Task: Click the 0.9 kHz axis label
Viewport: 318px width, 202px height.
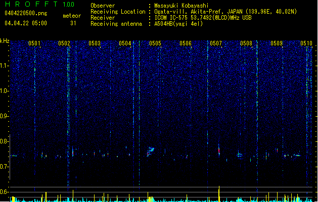Action: [x=5, y=116]
